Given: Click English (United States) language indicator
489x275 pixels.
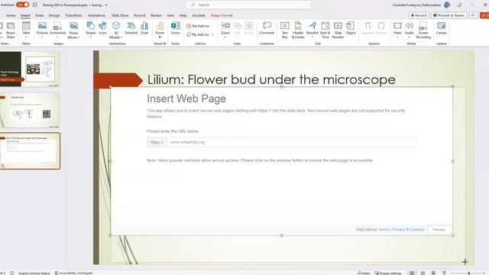Looking at the screenshot, I should pos(34,273).
